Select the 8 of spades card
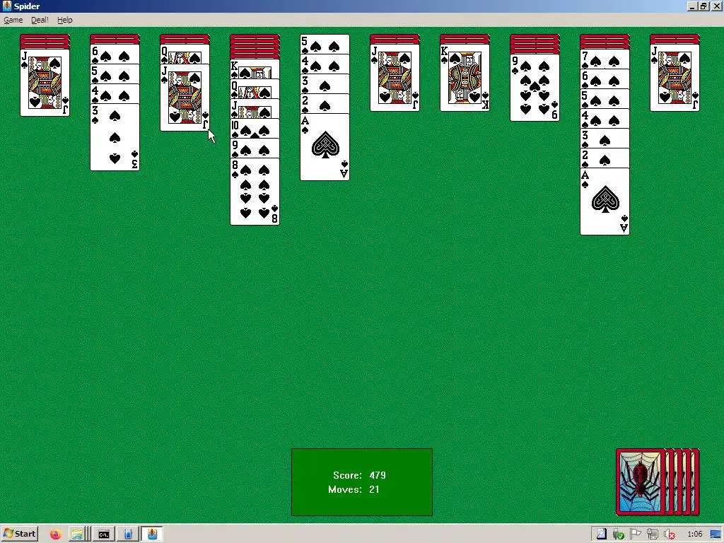This screenshot has width=724, height=543. tap(255, 192)
